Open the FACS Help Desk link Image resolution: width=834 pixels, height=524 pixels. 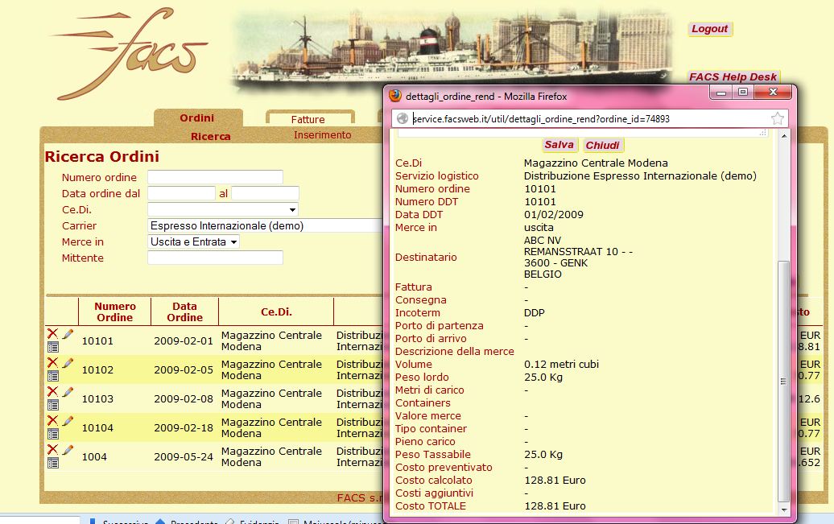[x=733, y=77]
